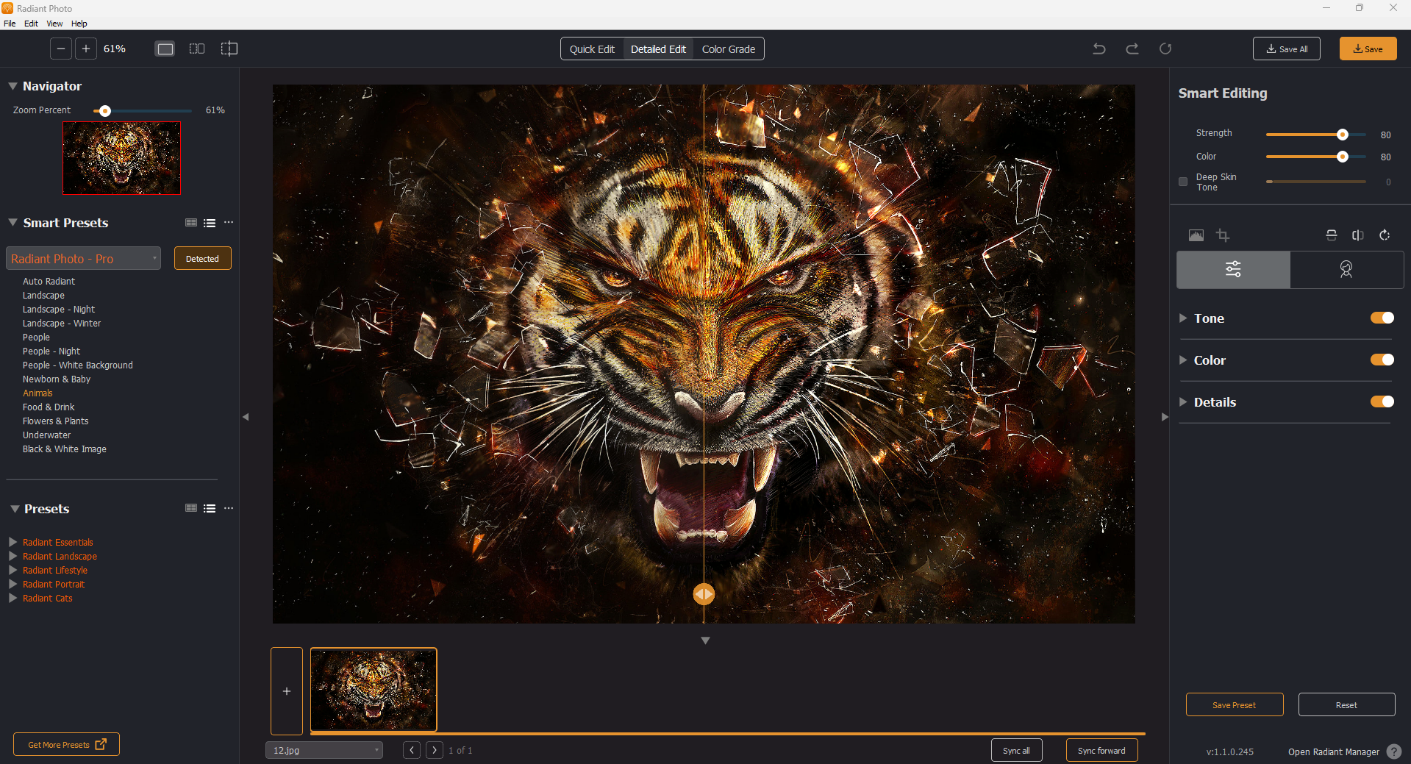Open the File menu

(x=10, y=24)
